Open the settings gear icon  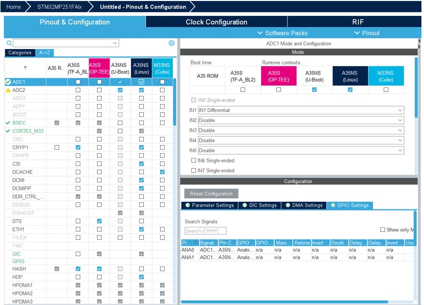[x=171, y=43]
